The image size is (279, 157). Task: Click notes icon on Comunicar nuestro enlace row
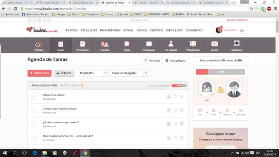[x=169, y=110]
